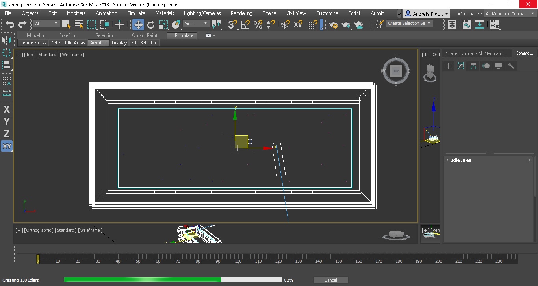Click the Populate Display panel button
The width and height of the screenshot is (538, 286).
click(x=119, y=43)
